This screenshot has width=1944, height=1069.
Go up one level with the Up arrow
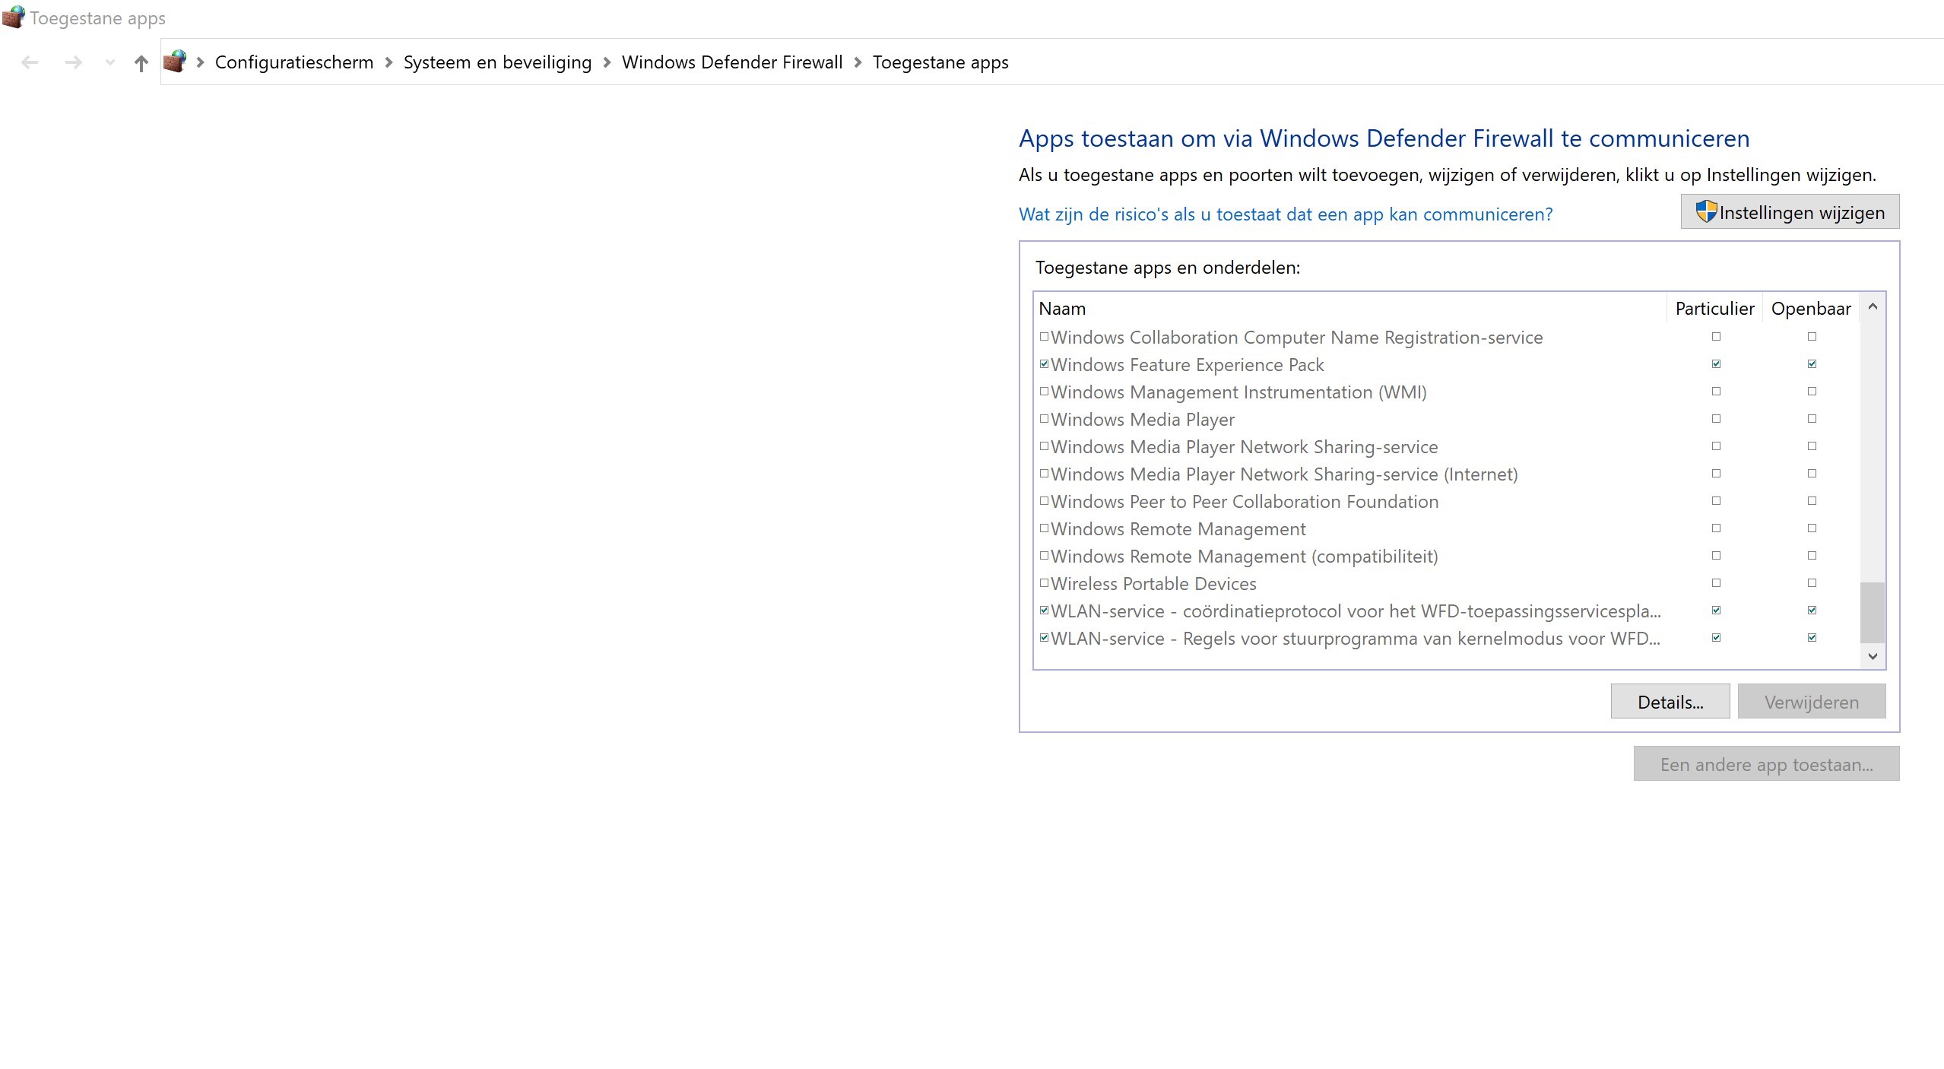pos(141,62)
